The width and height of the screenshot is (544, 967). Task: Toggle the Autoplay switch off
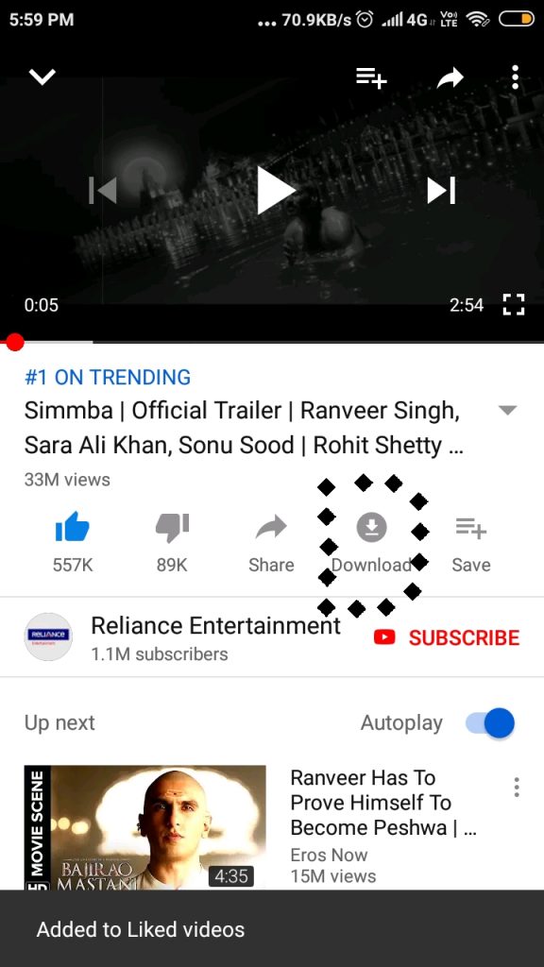(490, 722)
